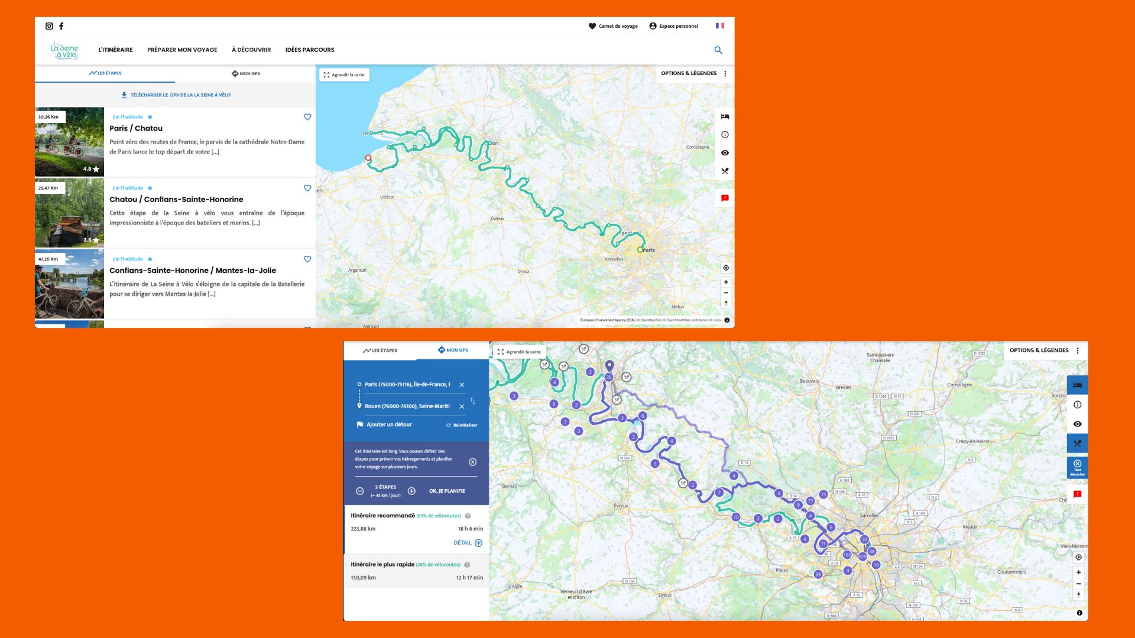Toggle restaurants layer in top map

coord(725,171)
